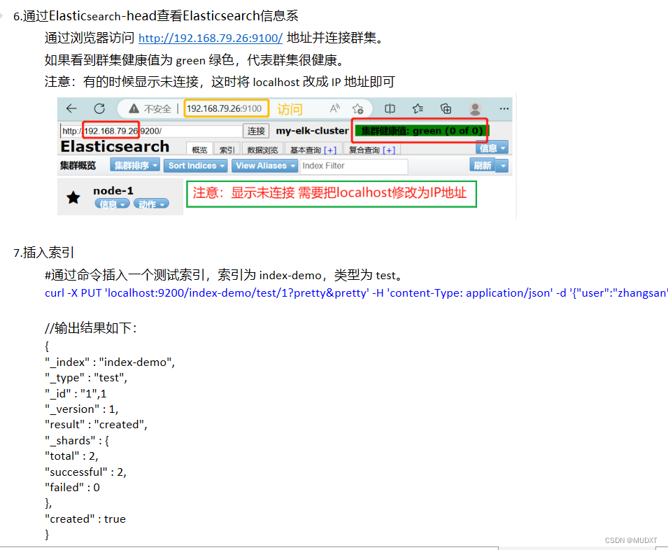Open the 基本查询 basic query tab
Viewport: 668px width, 550px height.
coord(313,150)
